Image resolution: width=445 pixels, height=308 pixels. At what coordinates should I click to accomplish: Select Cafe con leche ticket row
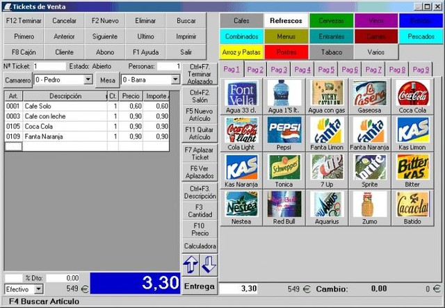click(87, 116)
